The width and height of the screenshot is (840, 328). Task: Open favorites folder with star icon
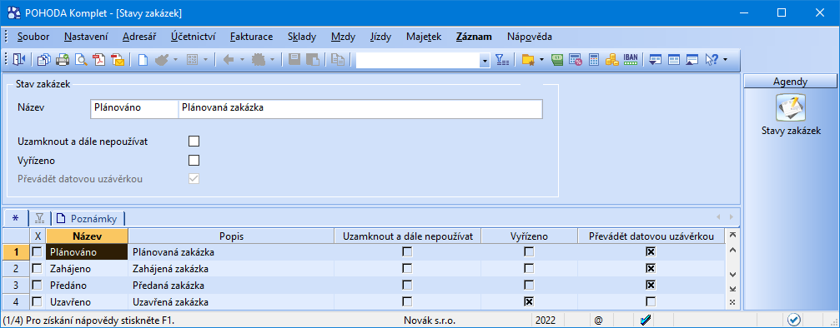528,60
